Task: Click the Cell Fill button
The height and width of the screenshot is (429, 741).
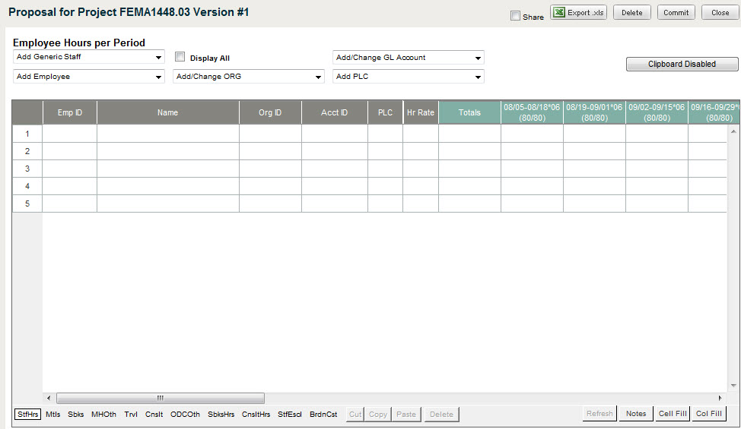Action: 673,414
